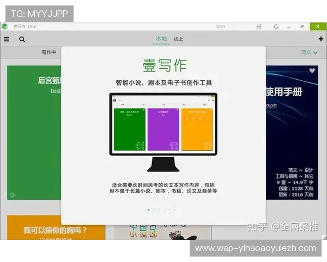Screen dimensions: 327x262
Task: Go to second intro slide dot
Action: pos(154,210)
